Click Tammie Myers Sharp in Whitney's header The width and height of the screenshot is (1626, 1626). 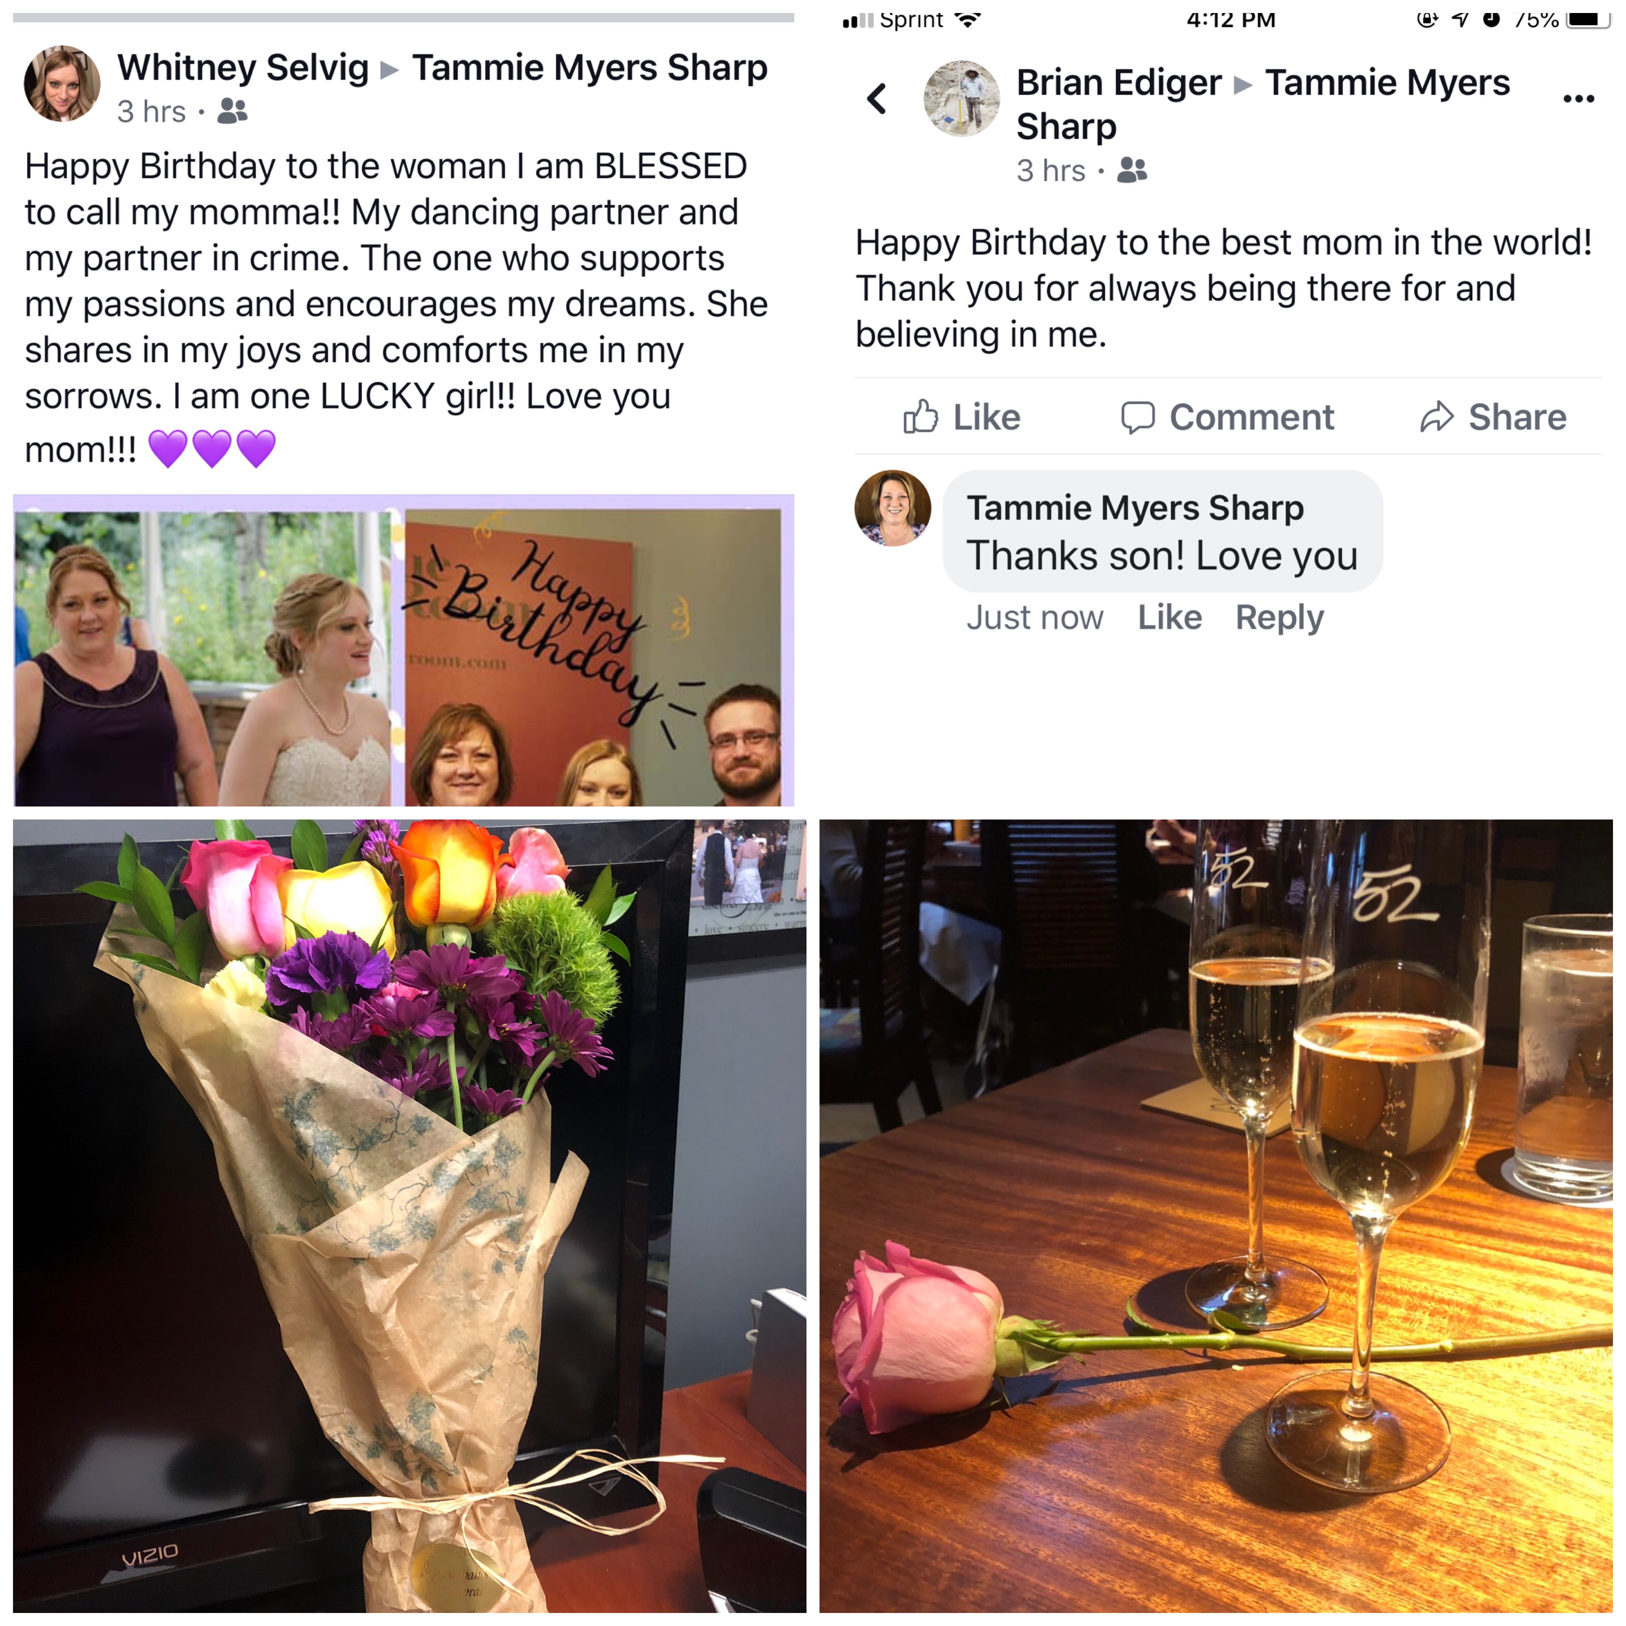(x=589, y=67)
